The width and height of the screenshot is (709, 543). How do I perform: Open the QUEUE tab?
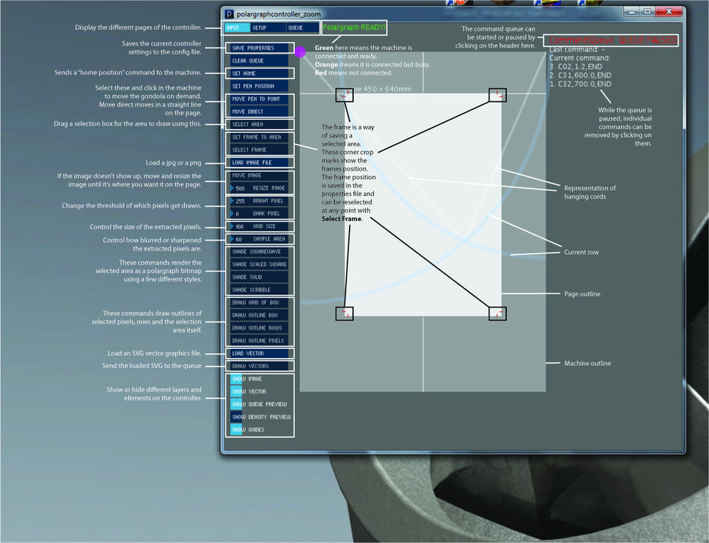point(302,28)
